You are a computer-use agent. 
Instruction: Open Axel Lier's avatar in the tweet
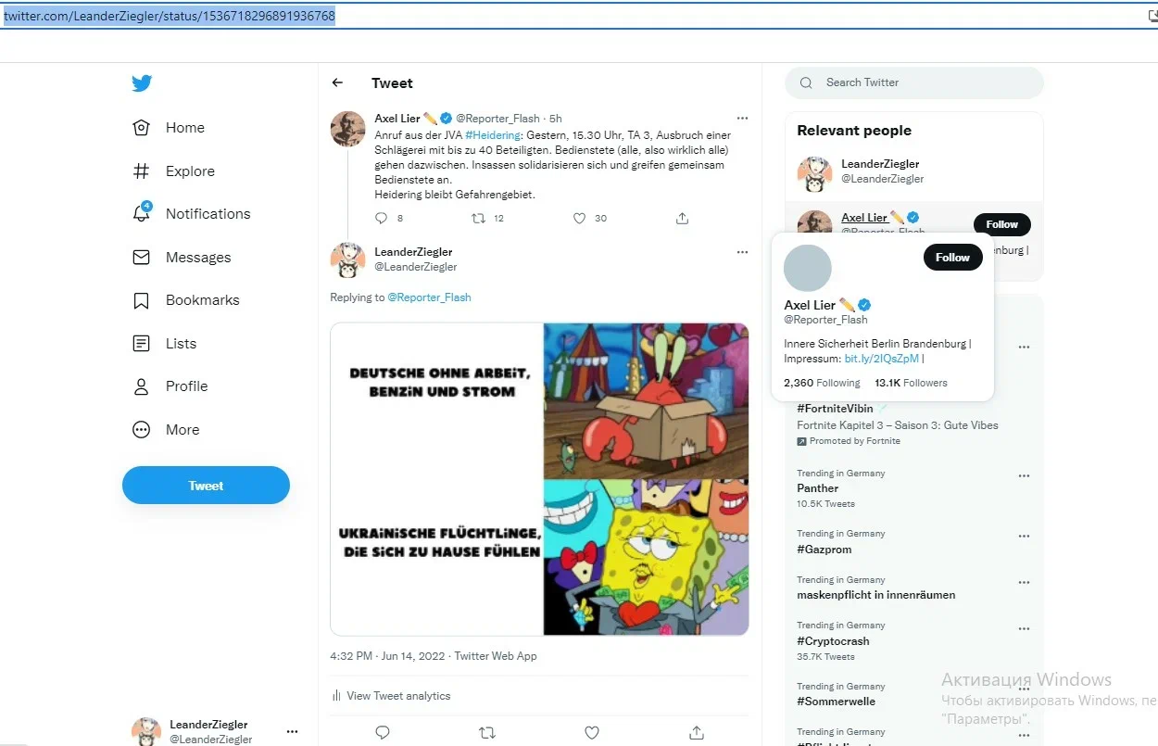point(347,129)
